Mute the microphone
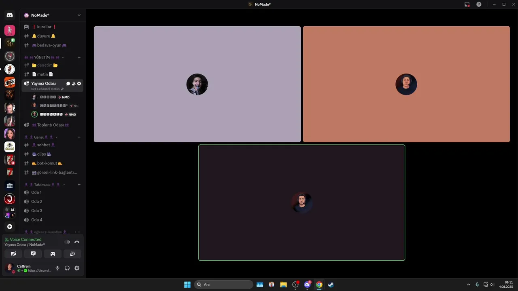This screenshot has height=291, width=518. pos(57,268)
